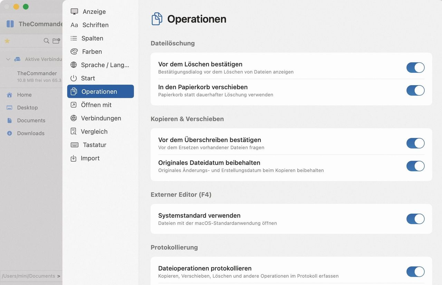Click the Start power icon
442x285 pixels.
pos(74,78)
